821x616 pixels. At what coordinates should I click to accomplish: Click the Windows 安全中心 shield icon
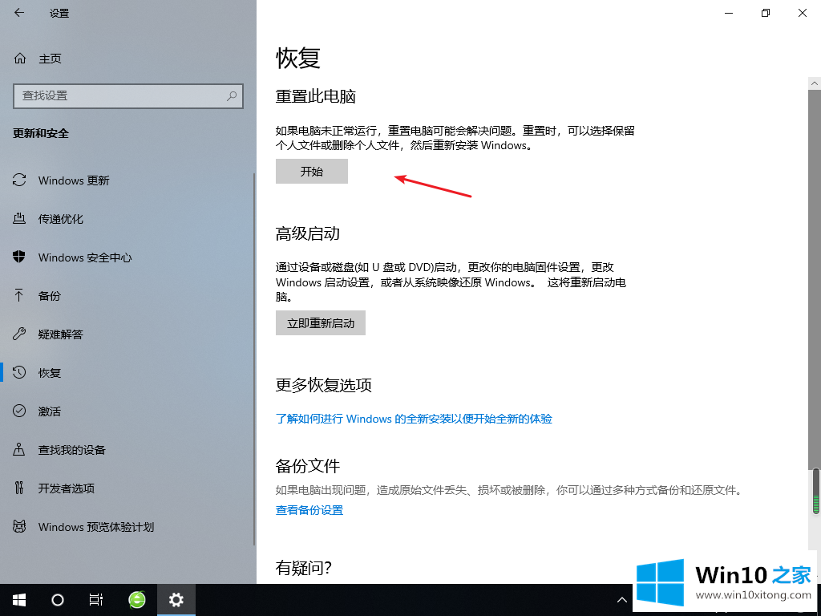coord(19,257)
